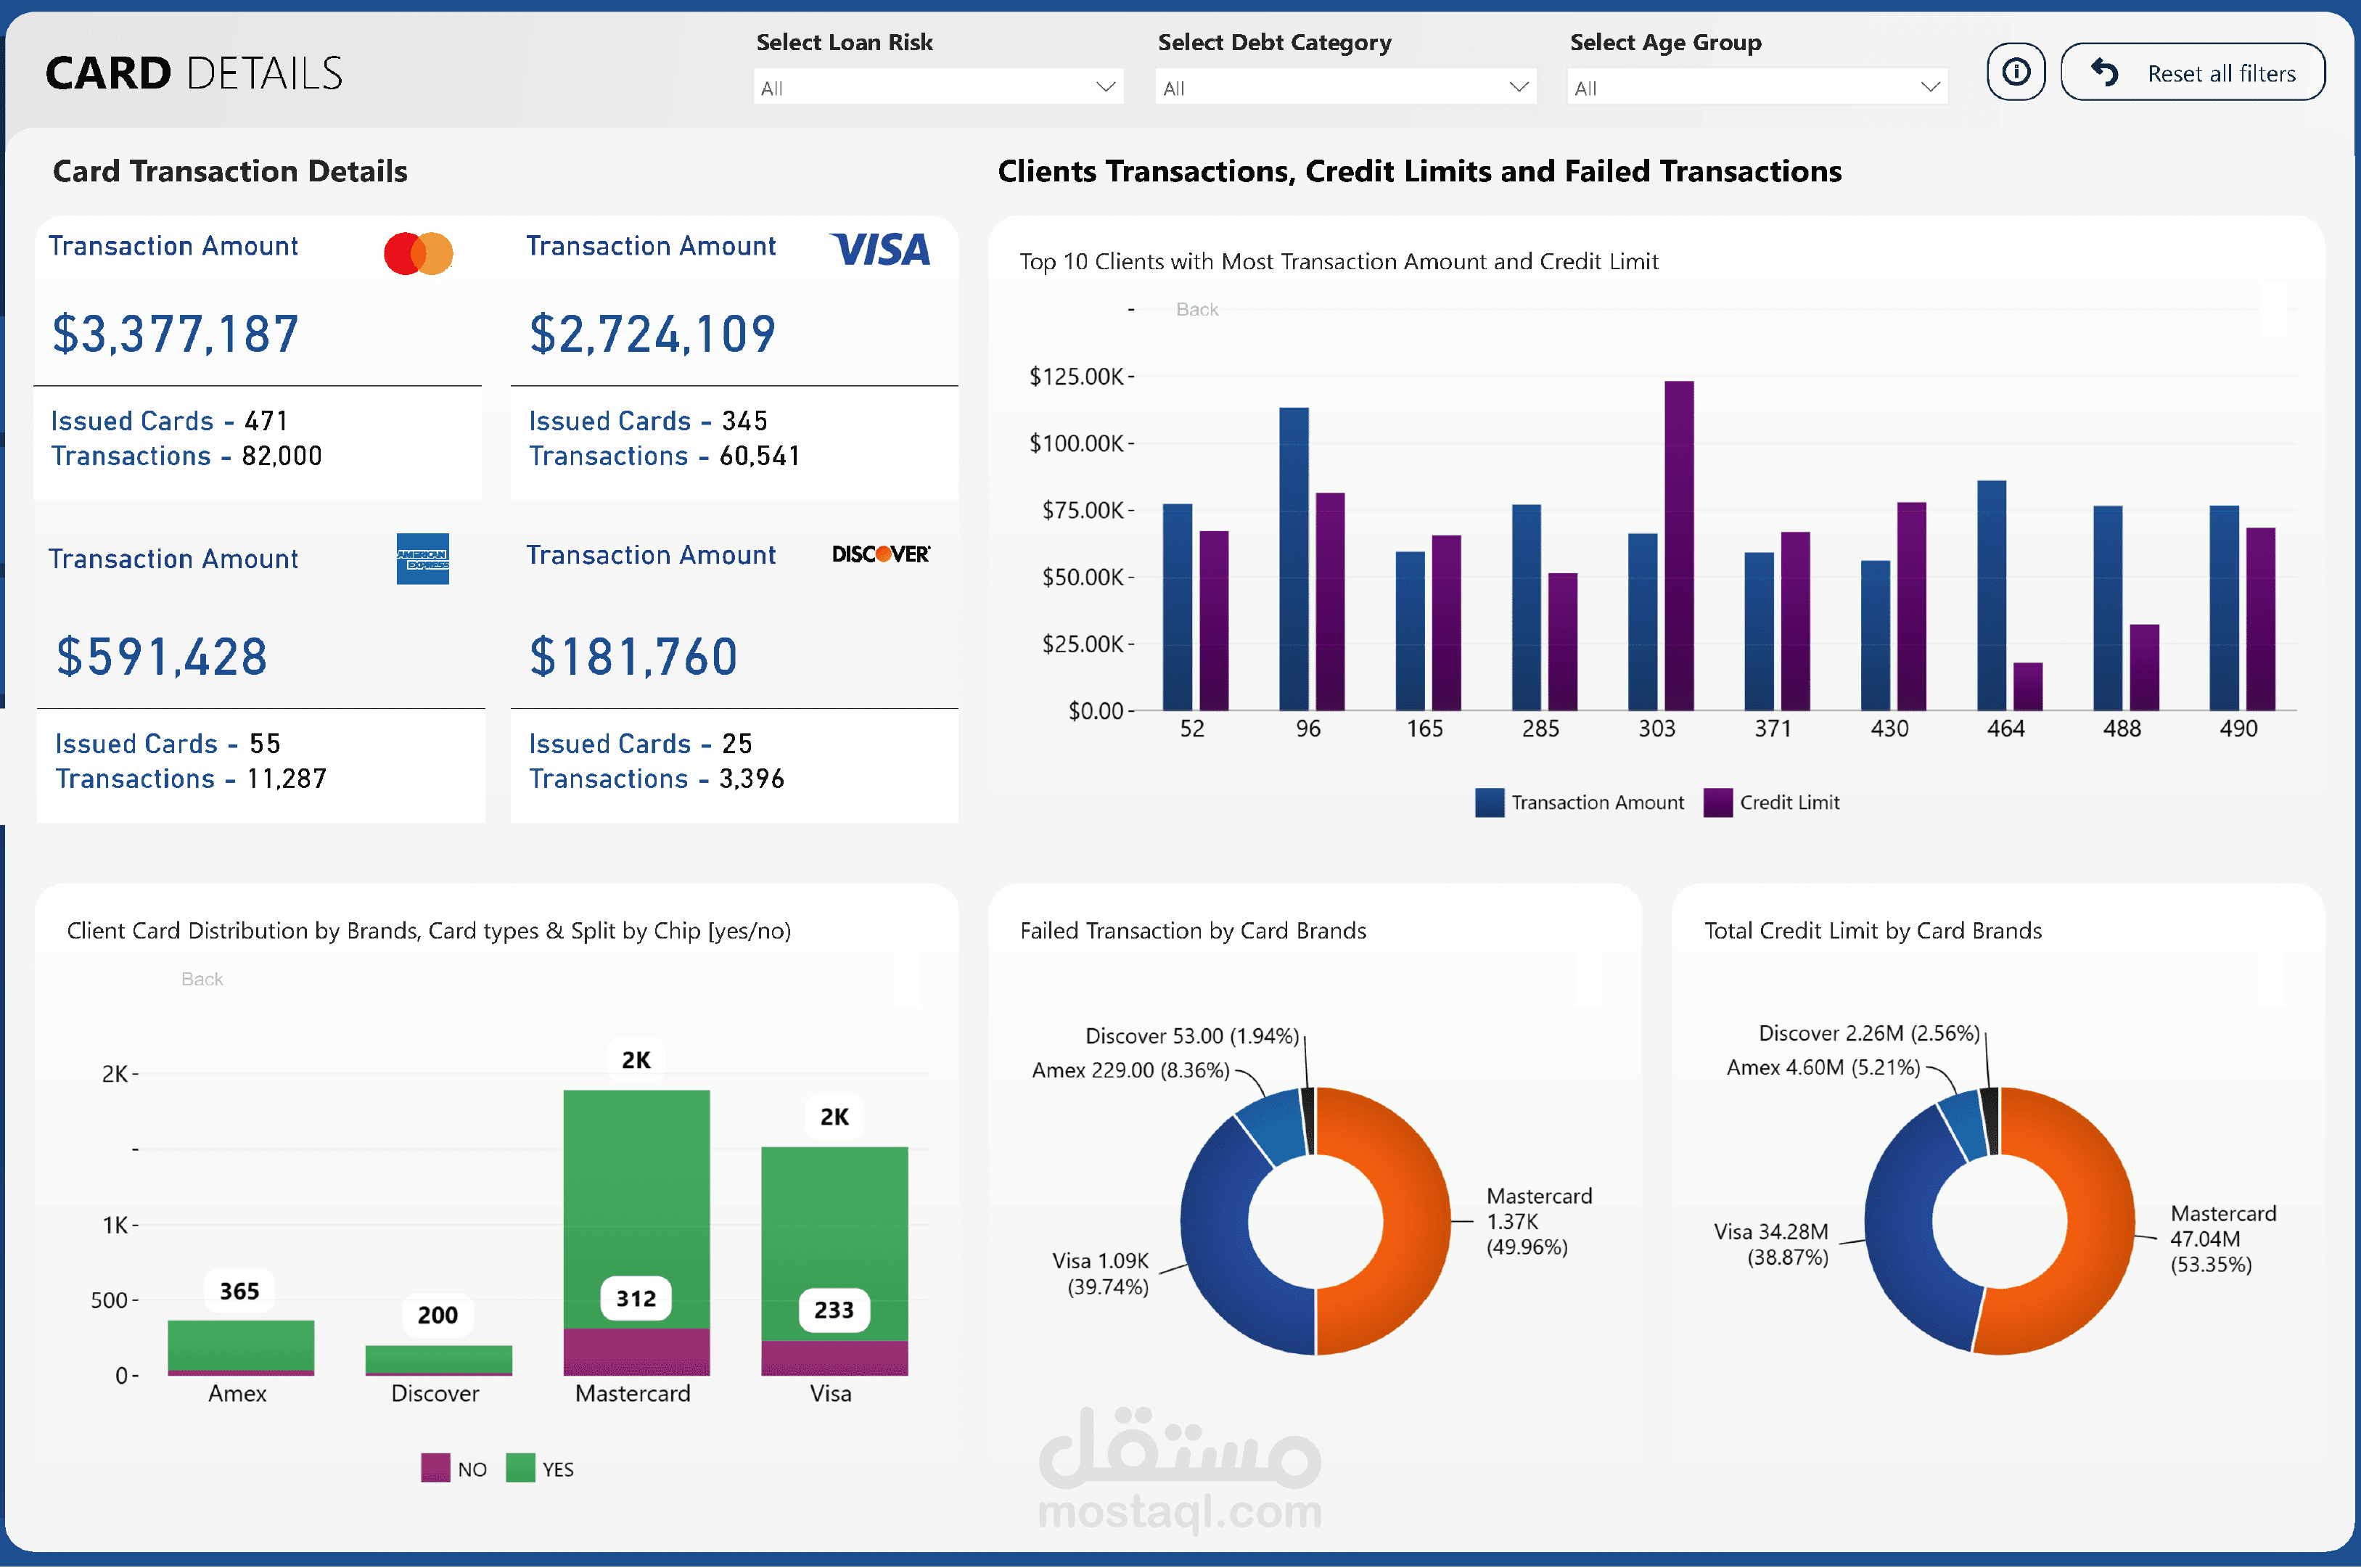Screen dimensions: 2361x1568
Task: Click Transactions - 3,396 text
Action: point(656,779)
